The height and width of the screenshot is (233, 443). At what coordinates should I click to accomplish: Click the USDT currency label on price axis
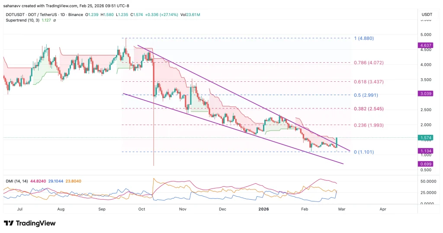426,15
